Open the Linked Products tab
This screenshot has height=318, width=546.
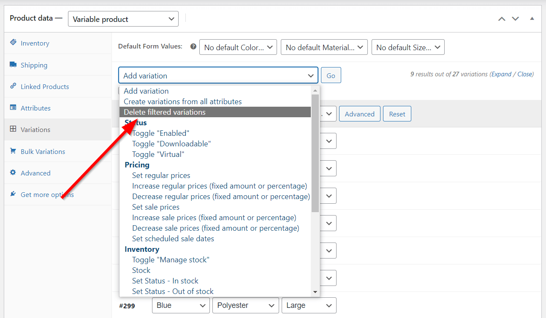(x=57, y=86)
